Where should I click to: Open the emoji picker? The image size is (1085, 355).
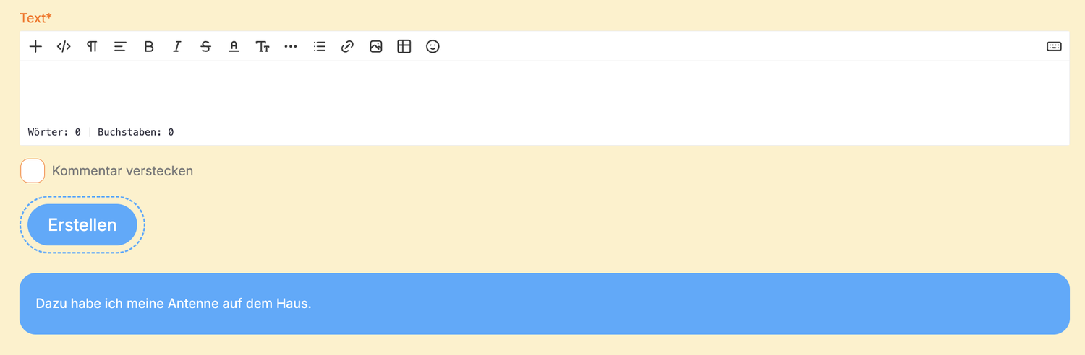433,47
